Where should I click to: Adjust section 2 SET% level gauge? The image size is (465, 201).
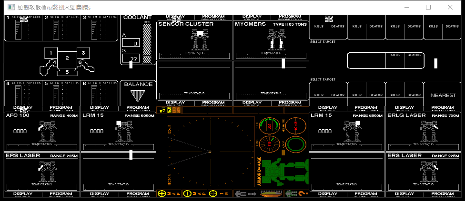[56, 30]
